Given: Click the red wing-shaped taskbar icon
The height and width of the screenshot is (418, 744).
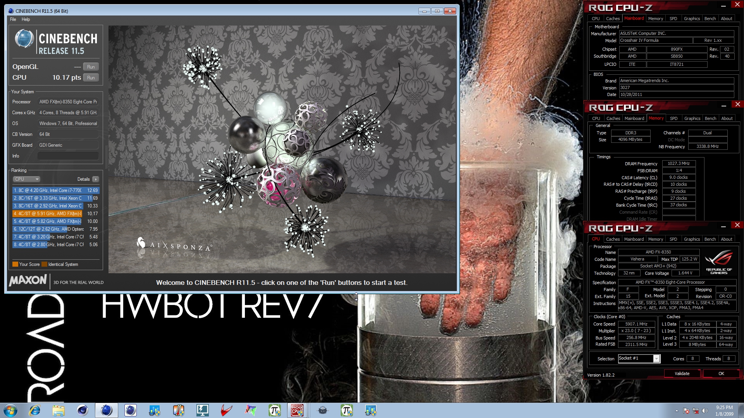Looking at the screenshot, I should (227, 410).
